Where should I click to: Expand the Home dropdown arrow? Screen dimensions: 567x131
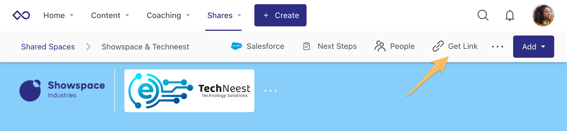72,15
